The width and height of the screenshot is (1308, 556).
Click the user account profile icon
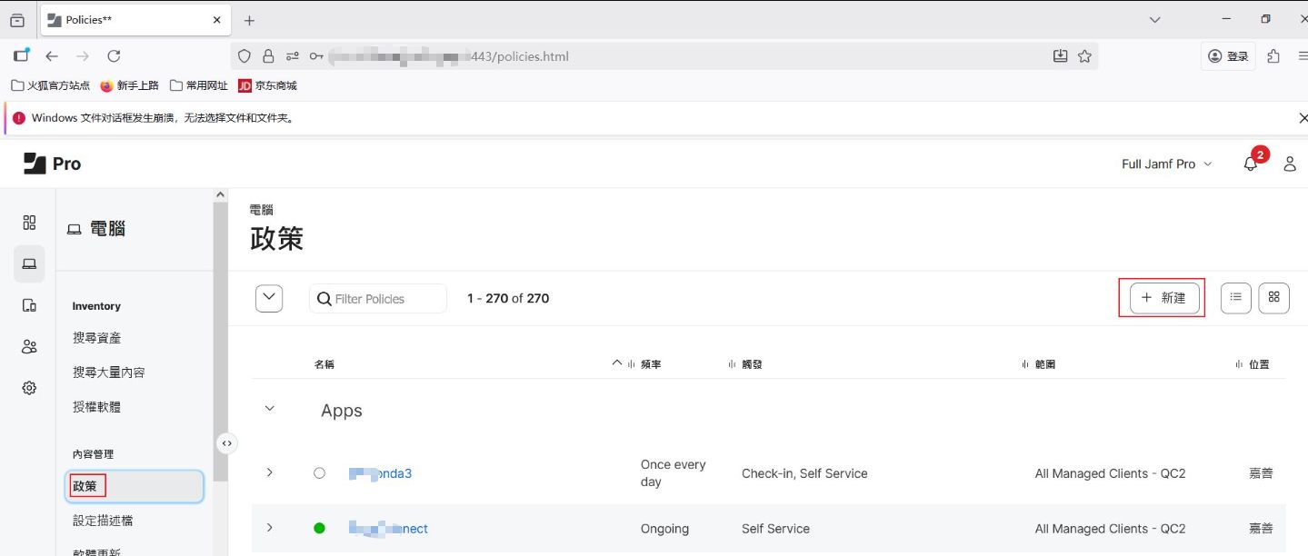[x=1289, y=164]
